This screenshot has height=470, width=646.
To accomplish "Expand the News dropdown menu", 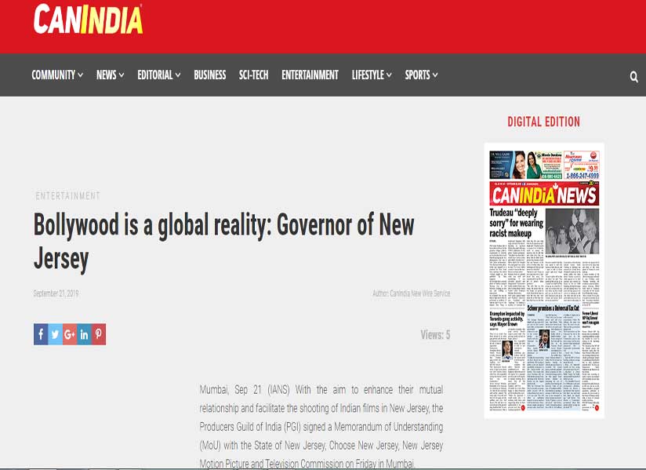I will pyautogui.click(x=110, y=75).
